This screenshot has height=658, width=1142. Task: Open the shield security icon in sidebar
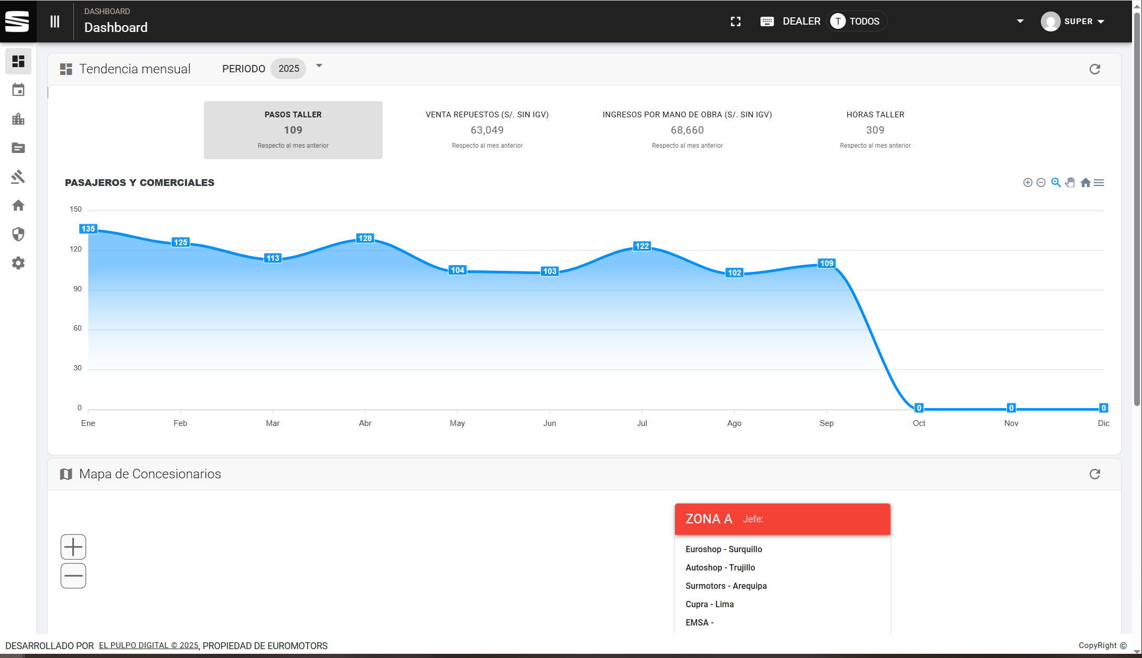pyautogui.click(x=18, y=234)
